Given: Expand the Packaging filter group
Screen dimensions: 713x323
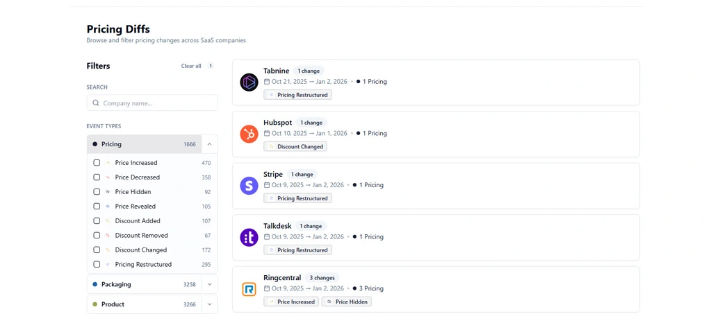Looking at the screenshot, I should 209,284.
